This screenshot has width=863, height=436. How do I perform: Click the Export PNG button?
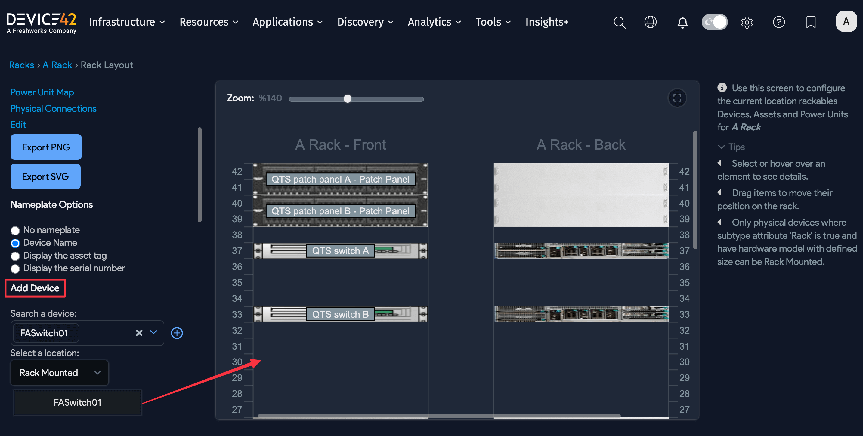(x=46, y=147)
